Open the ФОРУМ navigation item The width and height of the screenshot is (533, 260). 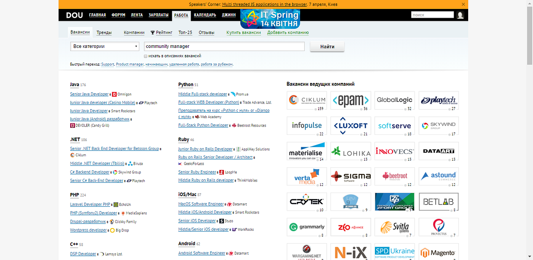pos(119,15)
